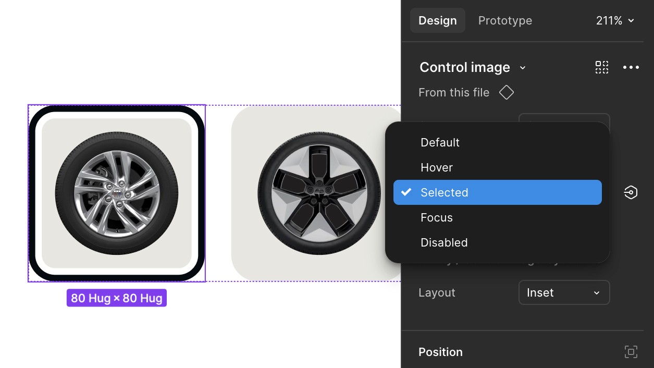
Task: Click the Position section header
Action: [x=440, y=352]
